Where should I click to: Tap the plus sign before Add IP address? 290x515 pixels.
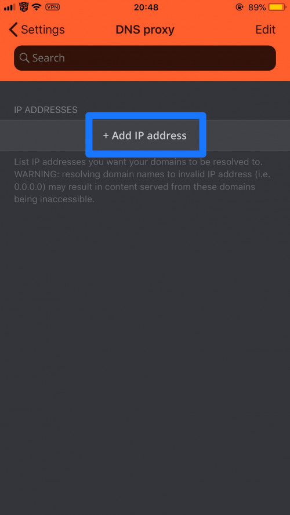tap(106, 136)
